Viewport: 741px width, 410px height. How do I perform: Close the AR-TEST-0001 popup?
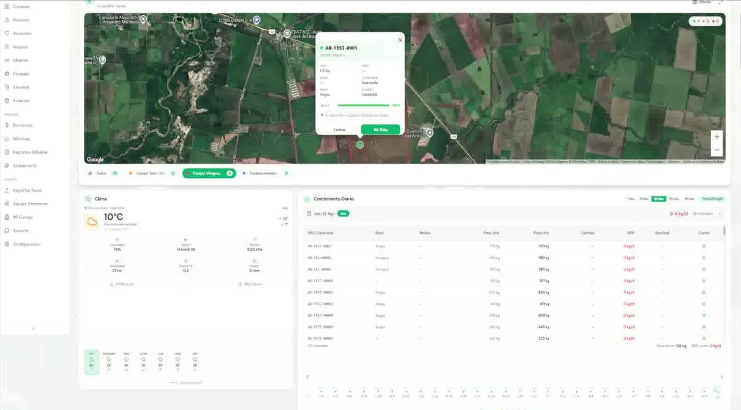pyautogui.click(x=400, y=40)
